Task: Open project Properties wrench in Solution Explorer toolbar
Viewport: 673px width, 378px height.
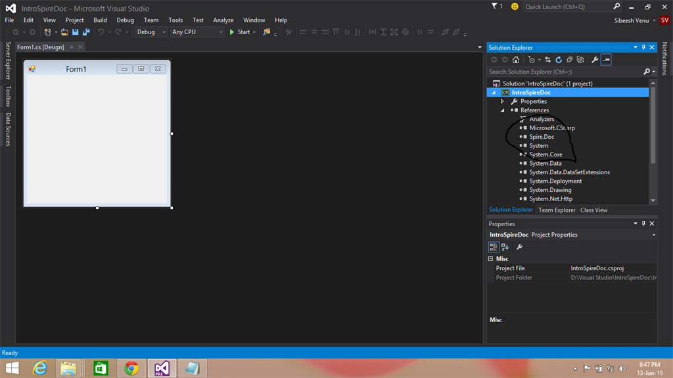Action: (x=595, y=60)
